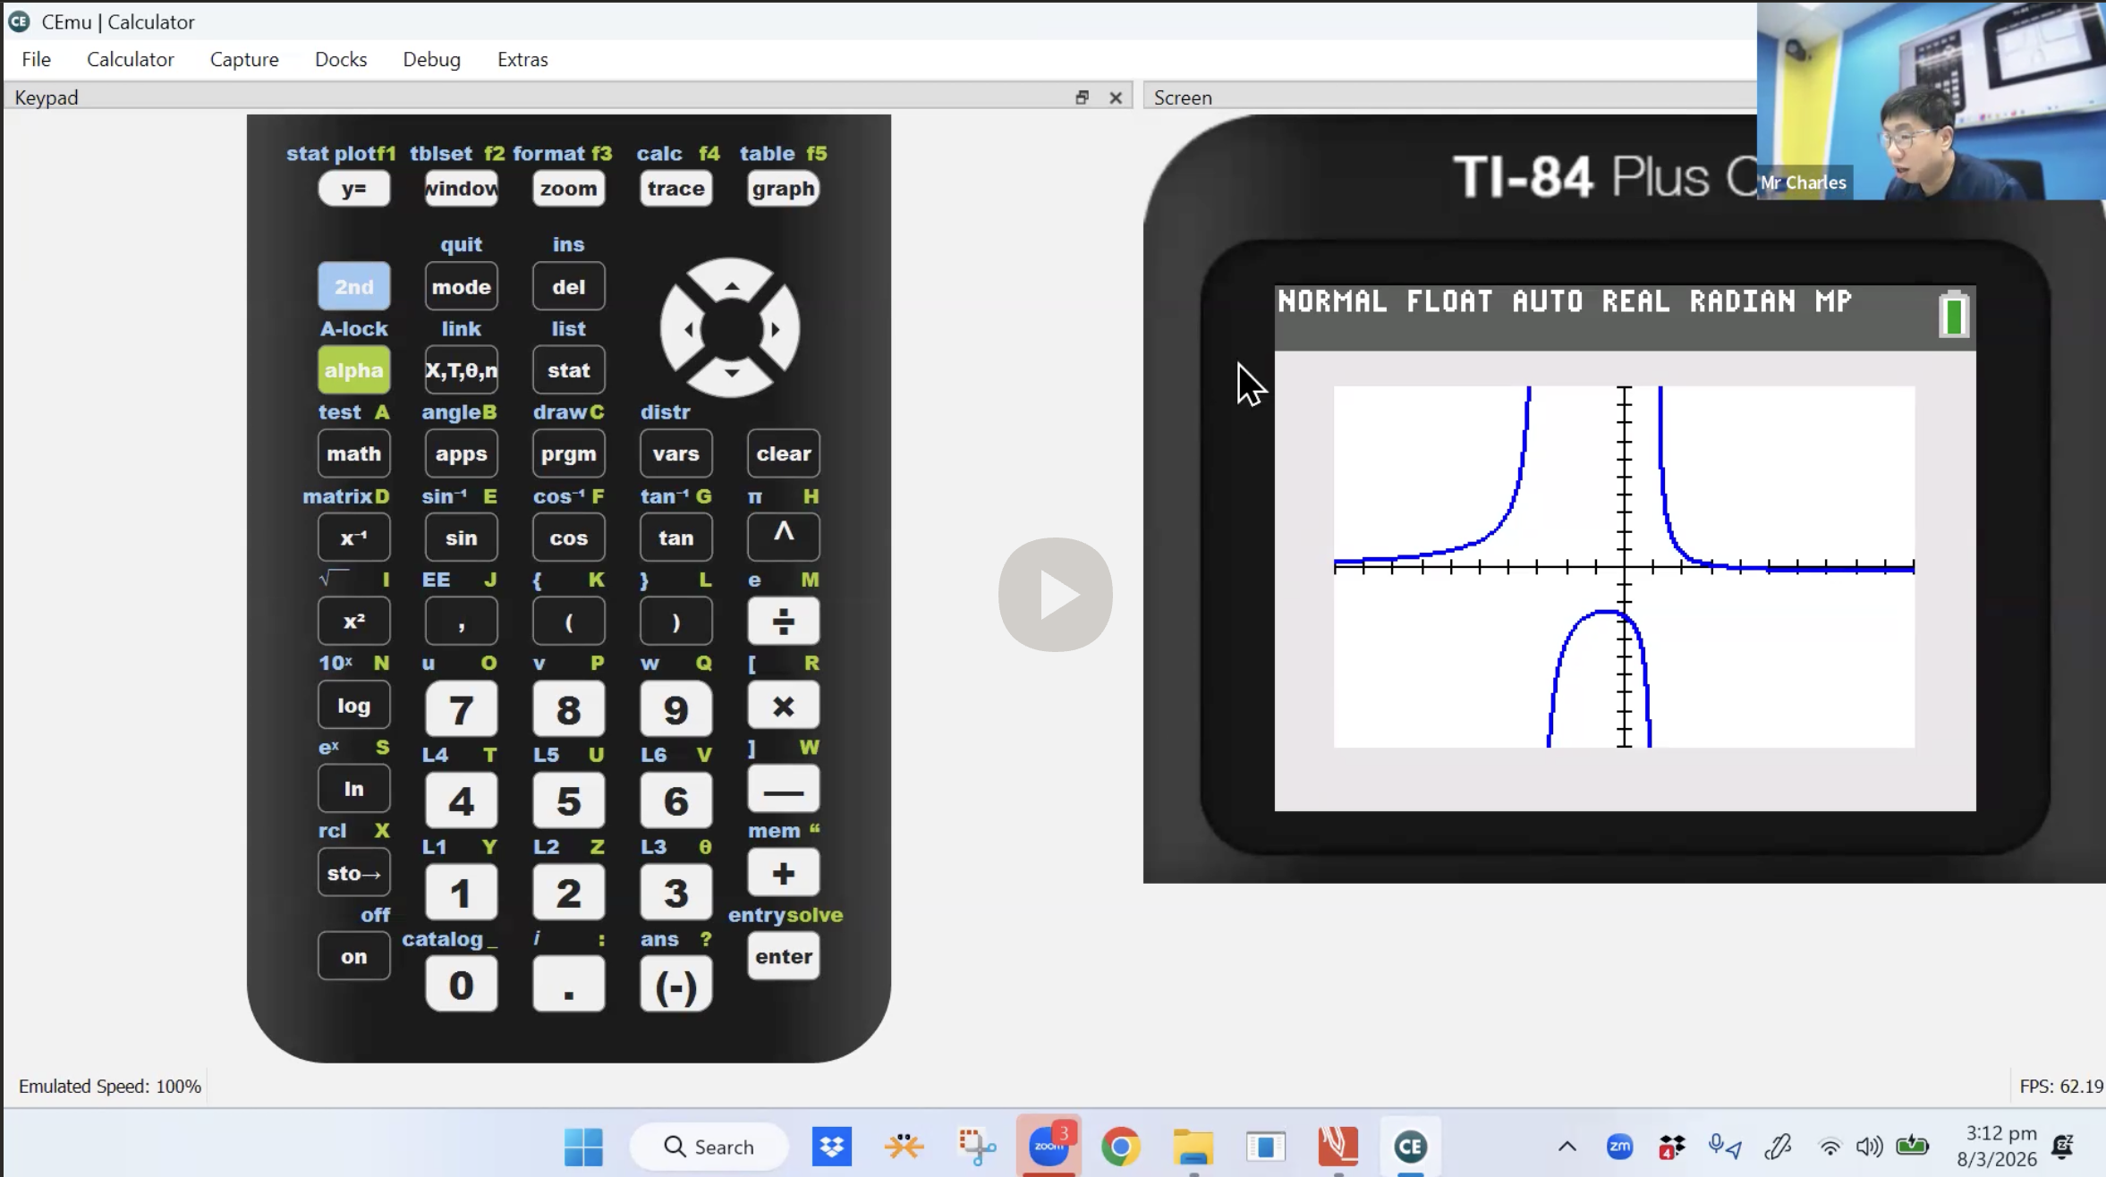Image resolution: width=2106 pixels, height=1177 pixels.
Task: Close the Keypad dock panel
Action: point(1116,97)
